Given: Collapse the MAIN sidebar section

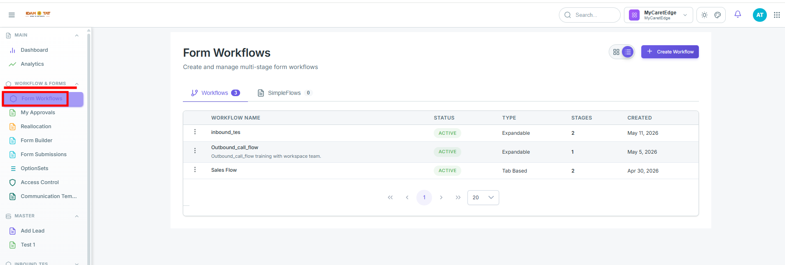Looking at the screenshot, I should pyautogui.click(x=77, y=35).
